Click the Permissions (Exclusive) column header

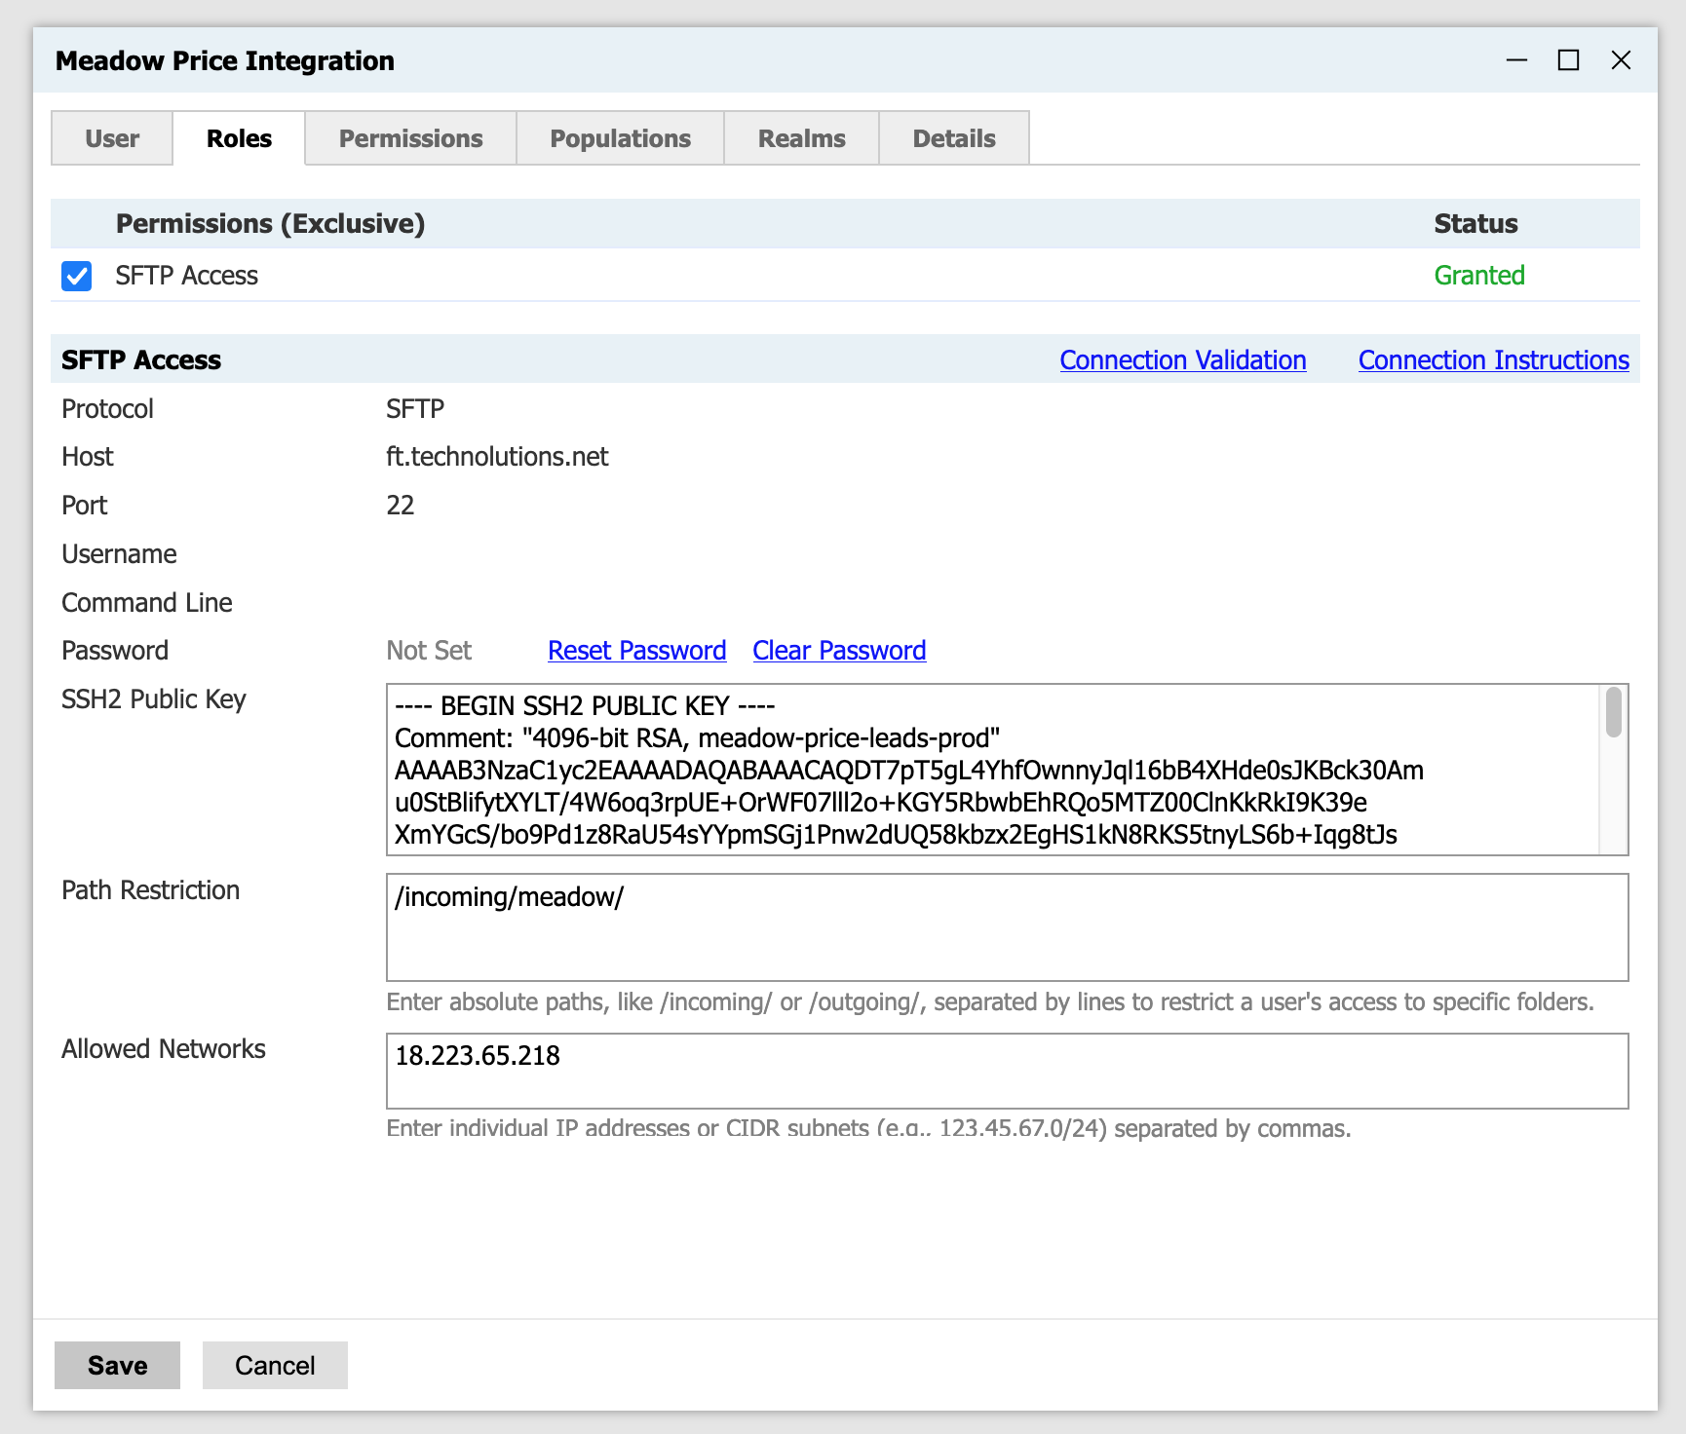point(270,224)
